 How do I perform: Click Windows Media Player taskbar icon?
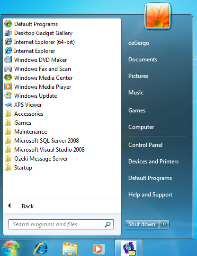pyautogui.click(x=99, y=249)
